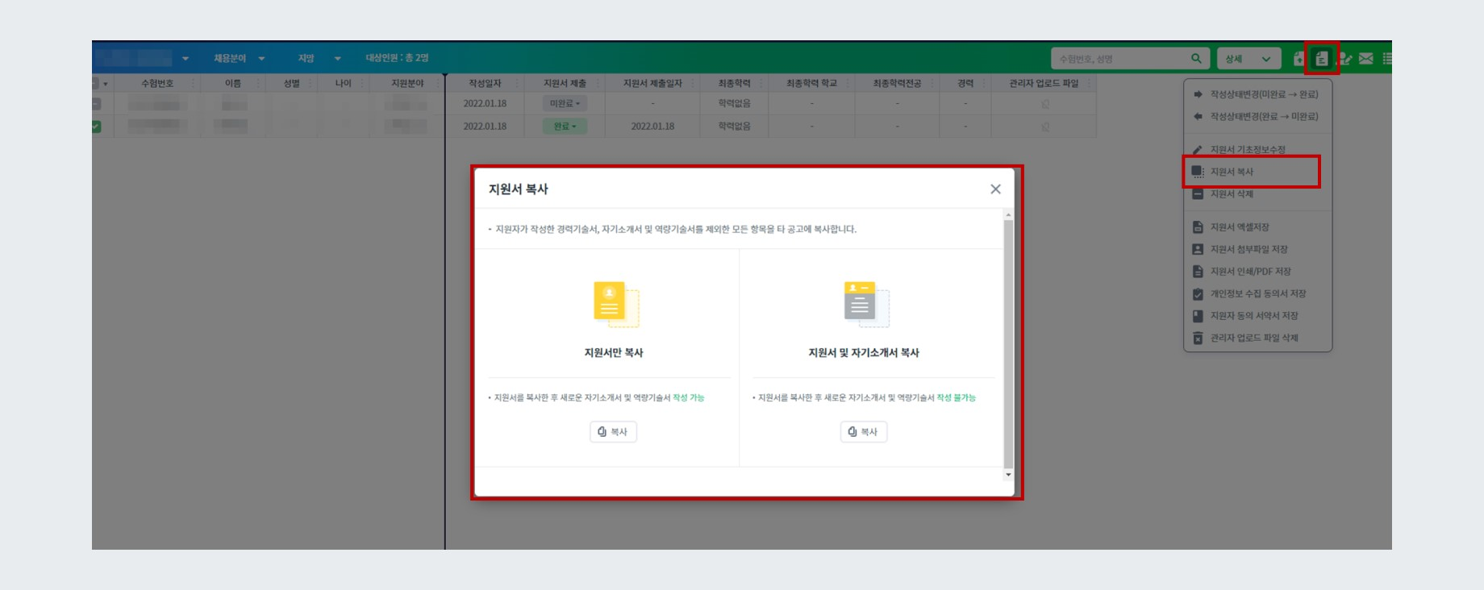Click the dialog vertical scrollbar thumb
This screenshot has width=1484, height=590.
coord(1008,343)
